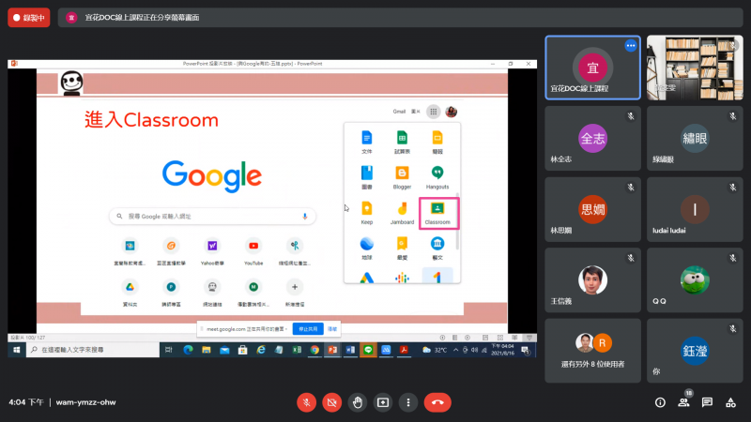Image resolution: width=751 pixels, height=422 pixels.
Task: Open more options three-dot menu in Meet controls
Action: point(408,402)
